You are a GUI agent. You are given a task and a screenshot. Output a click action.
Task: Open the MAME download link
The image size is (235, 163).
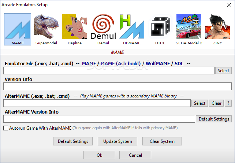(x=89, y=64)
